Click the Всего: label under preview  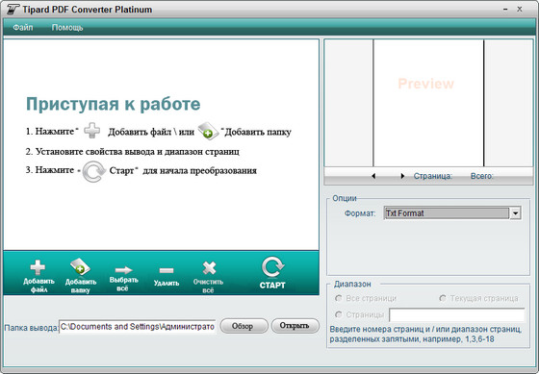[481, 176]
